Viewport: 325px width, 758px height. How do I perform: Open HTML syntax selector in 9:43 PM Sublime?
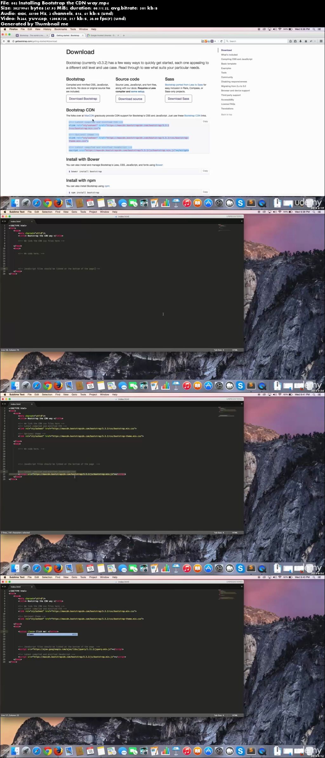(x=235, y=715)
